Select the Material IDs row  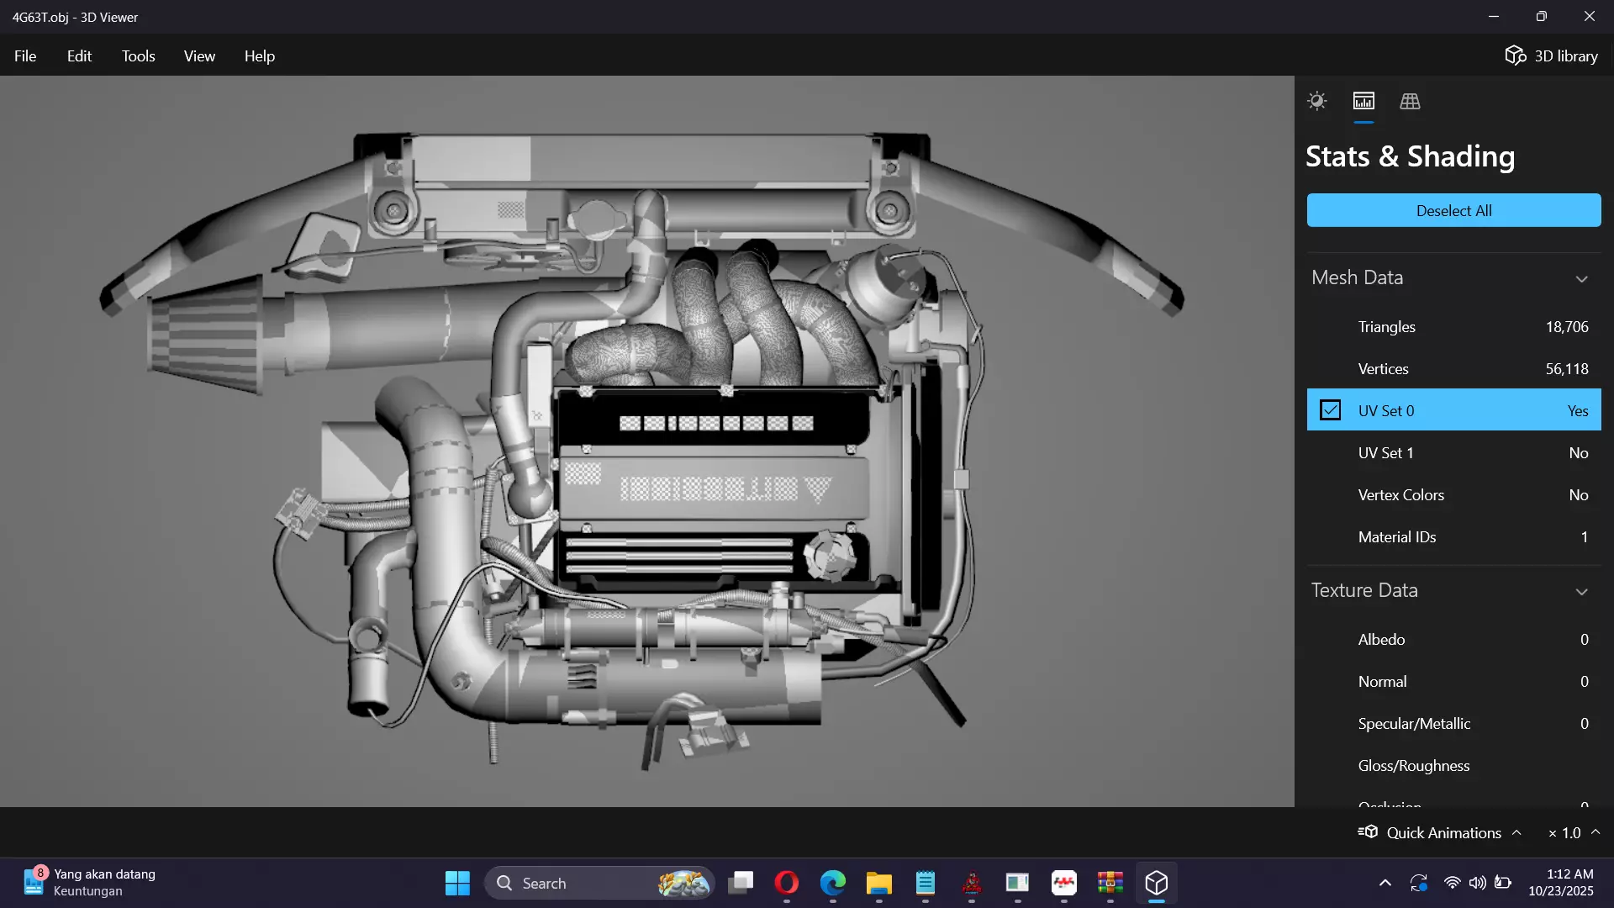[1453, 536]
